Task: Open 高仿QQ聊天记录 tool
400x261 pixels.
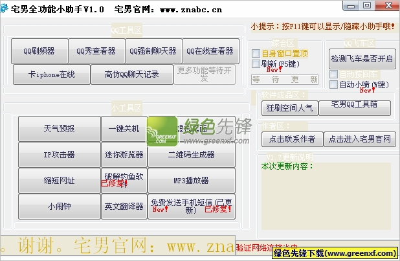Action: [131, 74]
